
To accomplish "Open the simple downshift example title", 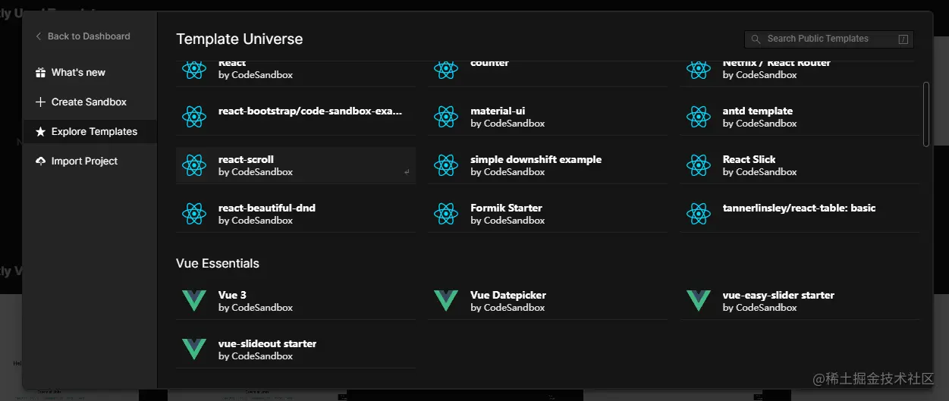I will (536, 159).
